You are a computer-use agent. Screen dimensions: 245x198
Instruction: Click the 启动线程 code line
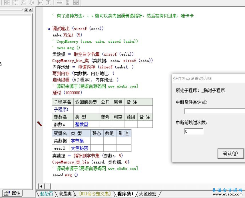point(85,80)
